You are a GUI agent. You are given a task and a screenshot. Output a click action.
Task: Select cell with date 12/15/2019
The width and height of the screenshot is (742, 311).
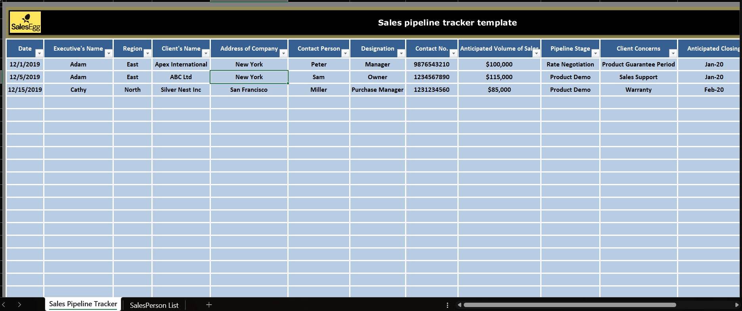pos(25,89)
